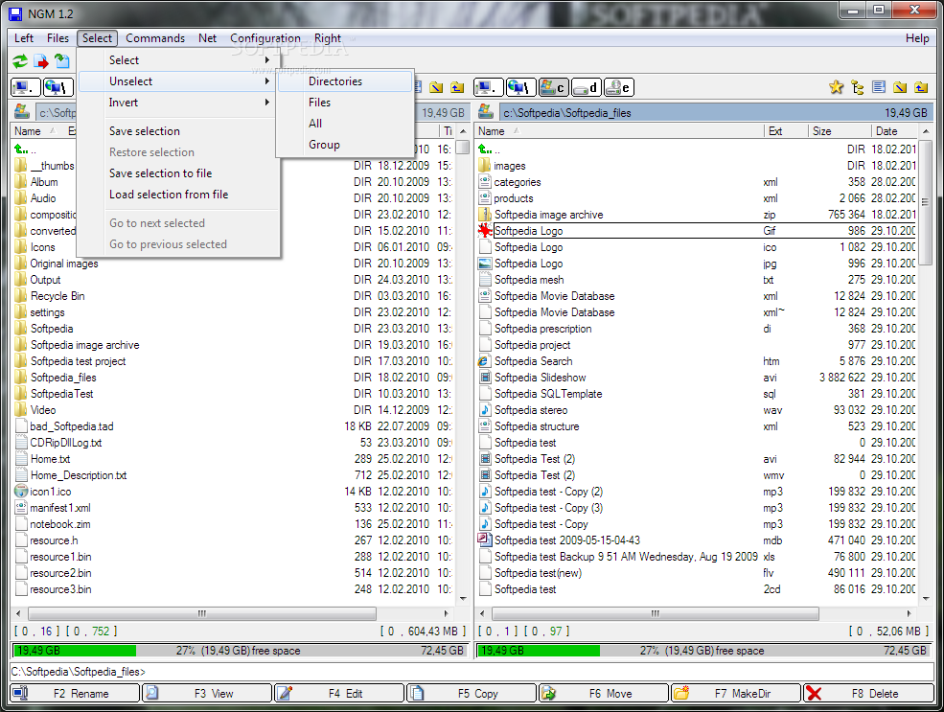Click the command line input field
Screen dimensions: 944x712
tap(472, 672)
